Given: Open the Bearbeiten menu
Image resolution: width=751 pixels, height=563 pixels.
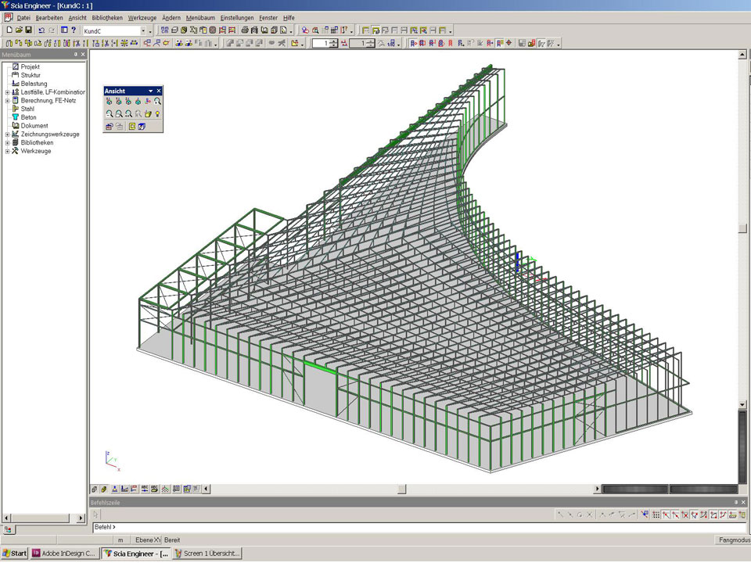Looking at the screenshot, I should coord(49,17).
